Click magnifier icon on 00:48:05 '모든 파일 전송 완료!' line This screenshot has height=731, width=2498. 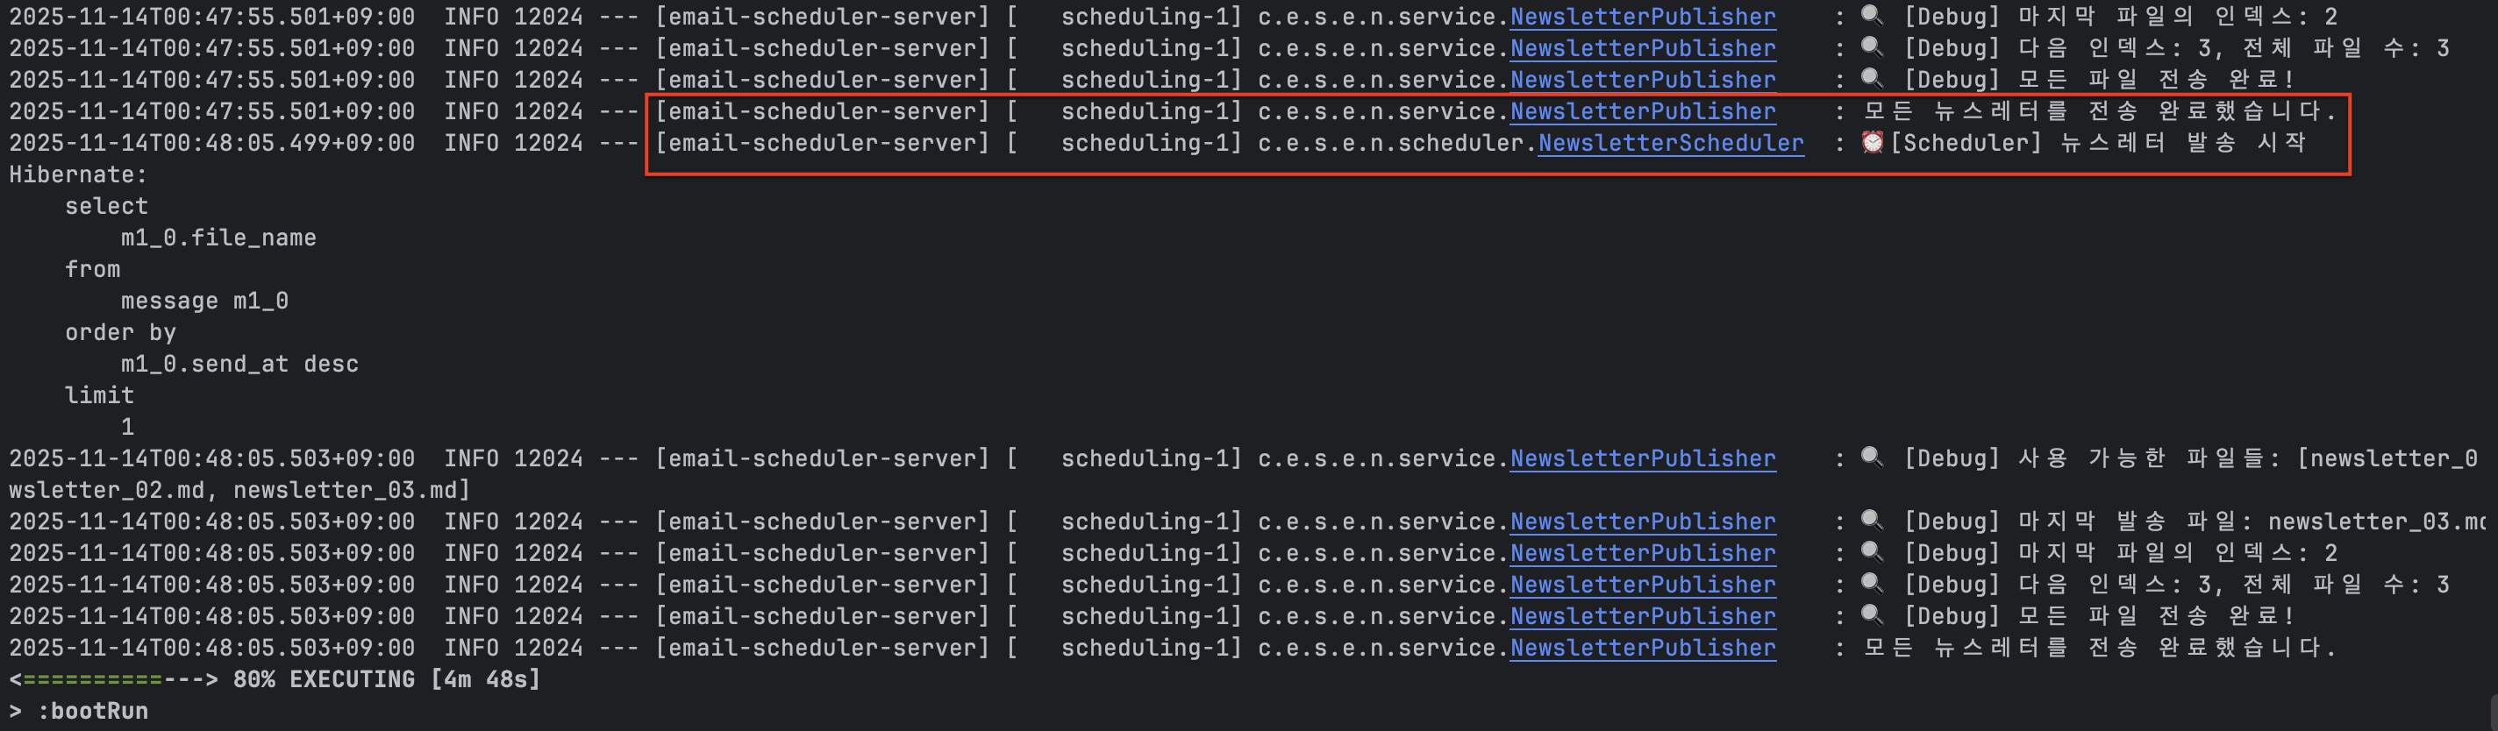pos(1872,615)
